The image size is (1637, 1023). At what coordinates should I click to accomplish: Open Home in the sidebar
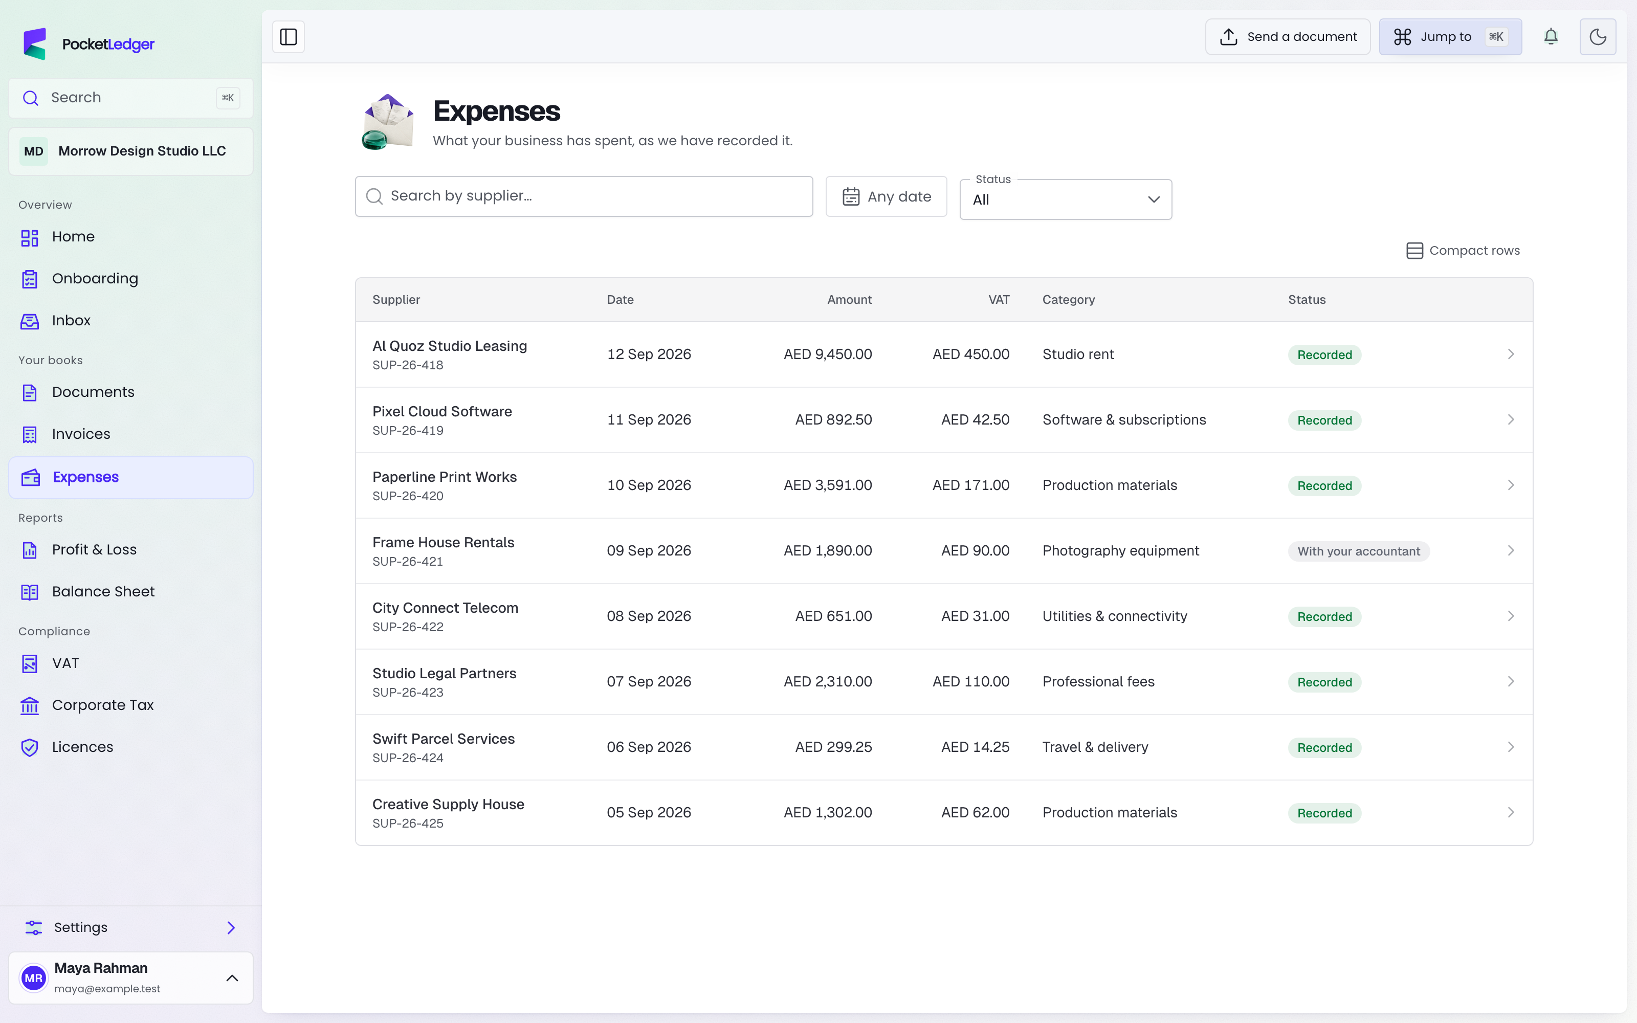coord(130,237)
